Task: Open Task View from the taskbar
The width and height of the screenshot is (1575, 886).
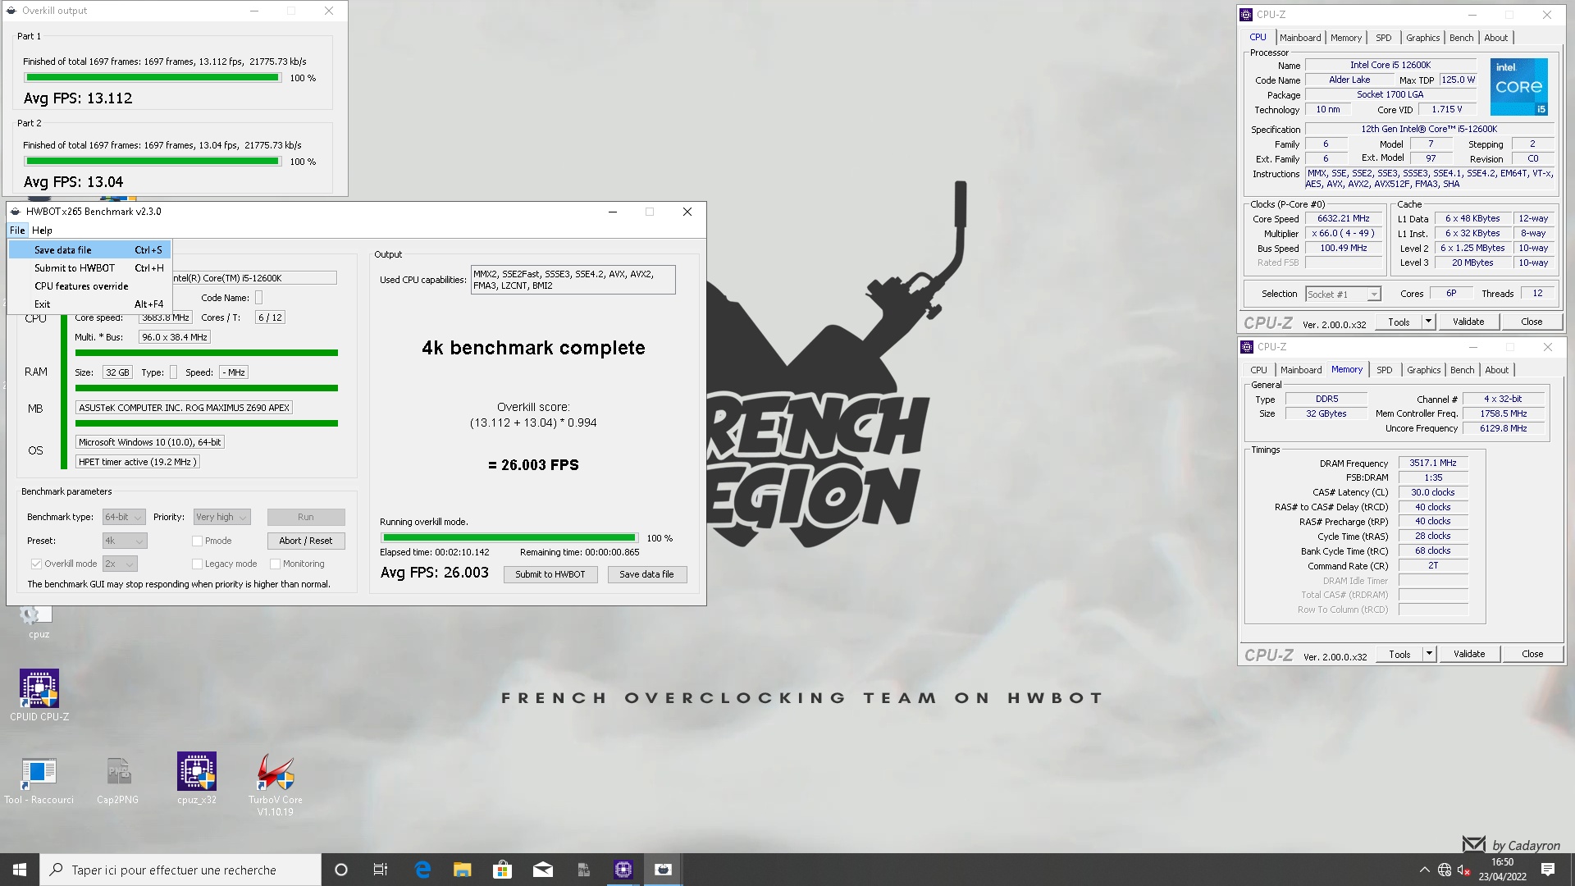Action: pos(381,870)
